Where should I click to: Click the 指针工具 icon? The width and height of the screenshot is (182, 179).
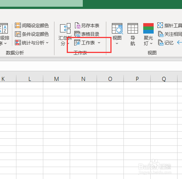[x=160, y=25]
